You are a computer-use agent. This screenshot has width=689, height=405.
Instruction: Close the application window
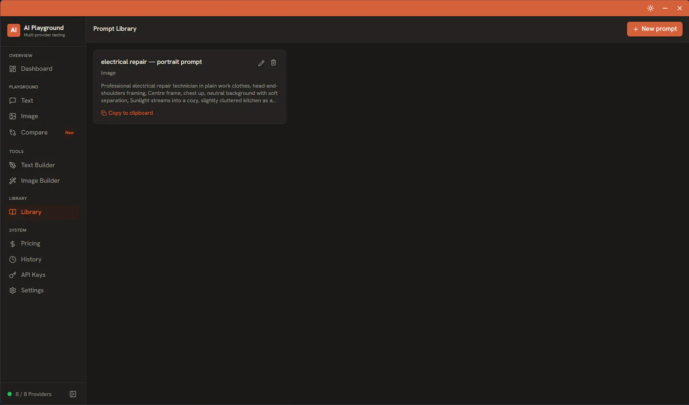pyautogui.click(x=680, y=8)
